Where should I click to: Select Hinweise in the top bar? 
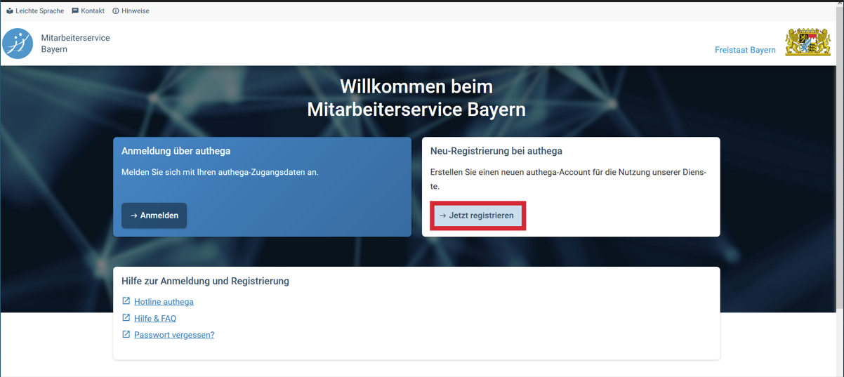(135, 11)
